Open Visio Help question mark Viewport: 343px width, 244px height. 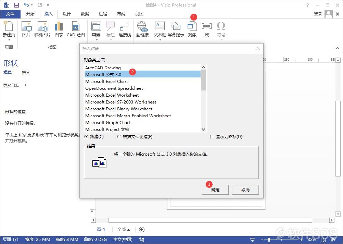coord(307,5)
